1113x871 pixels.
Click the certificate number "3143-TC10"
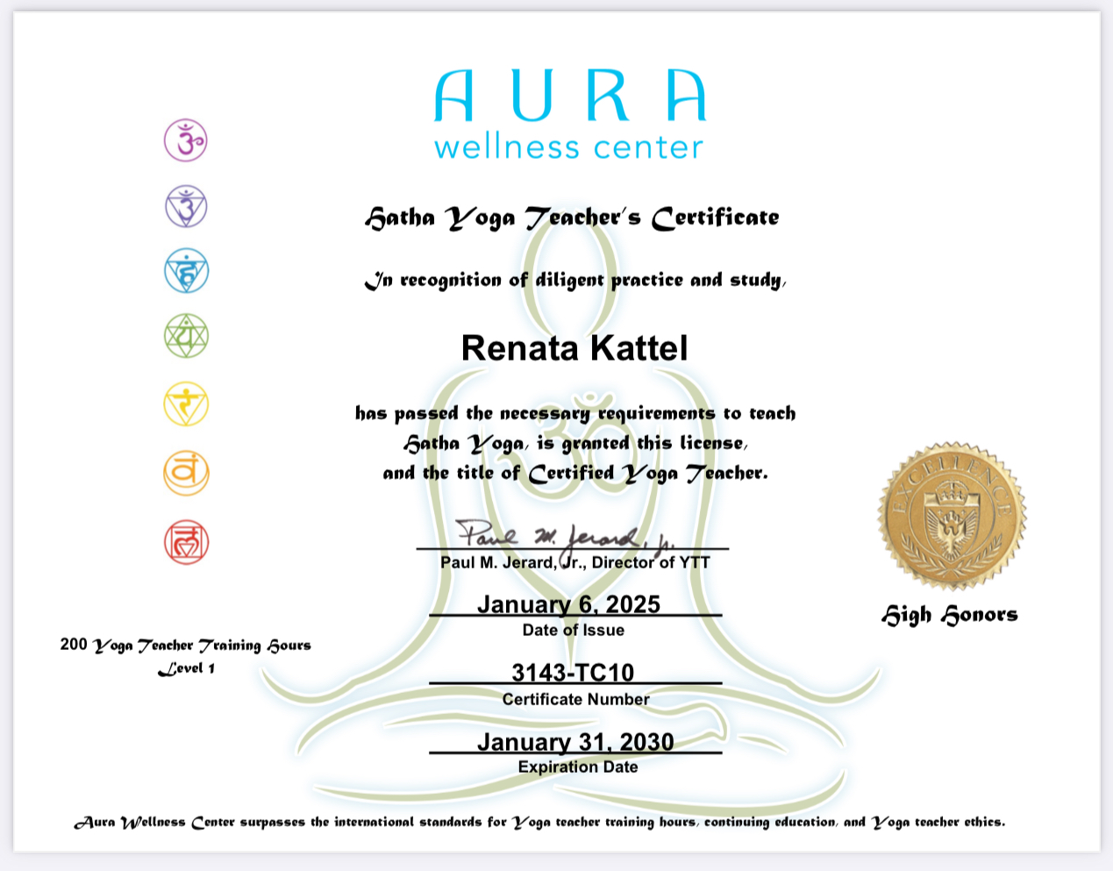pos(573,673)
